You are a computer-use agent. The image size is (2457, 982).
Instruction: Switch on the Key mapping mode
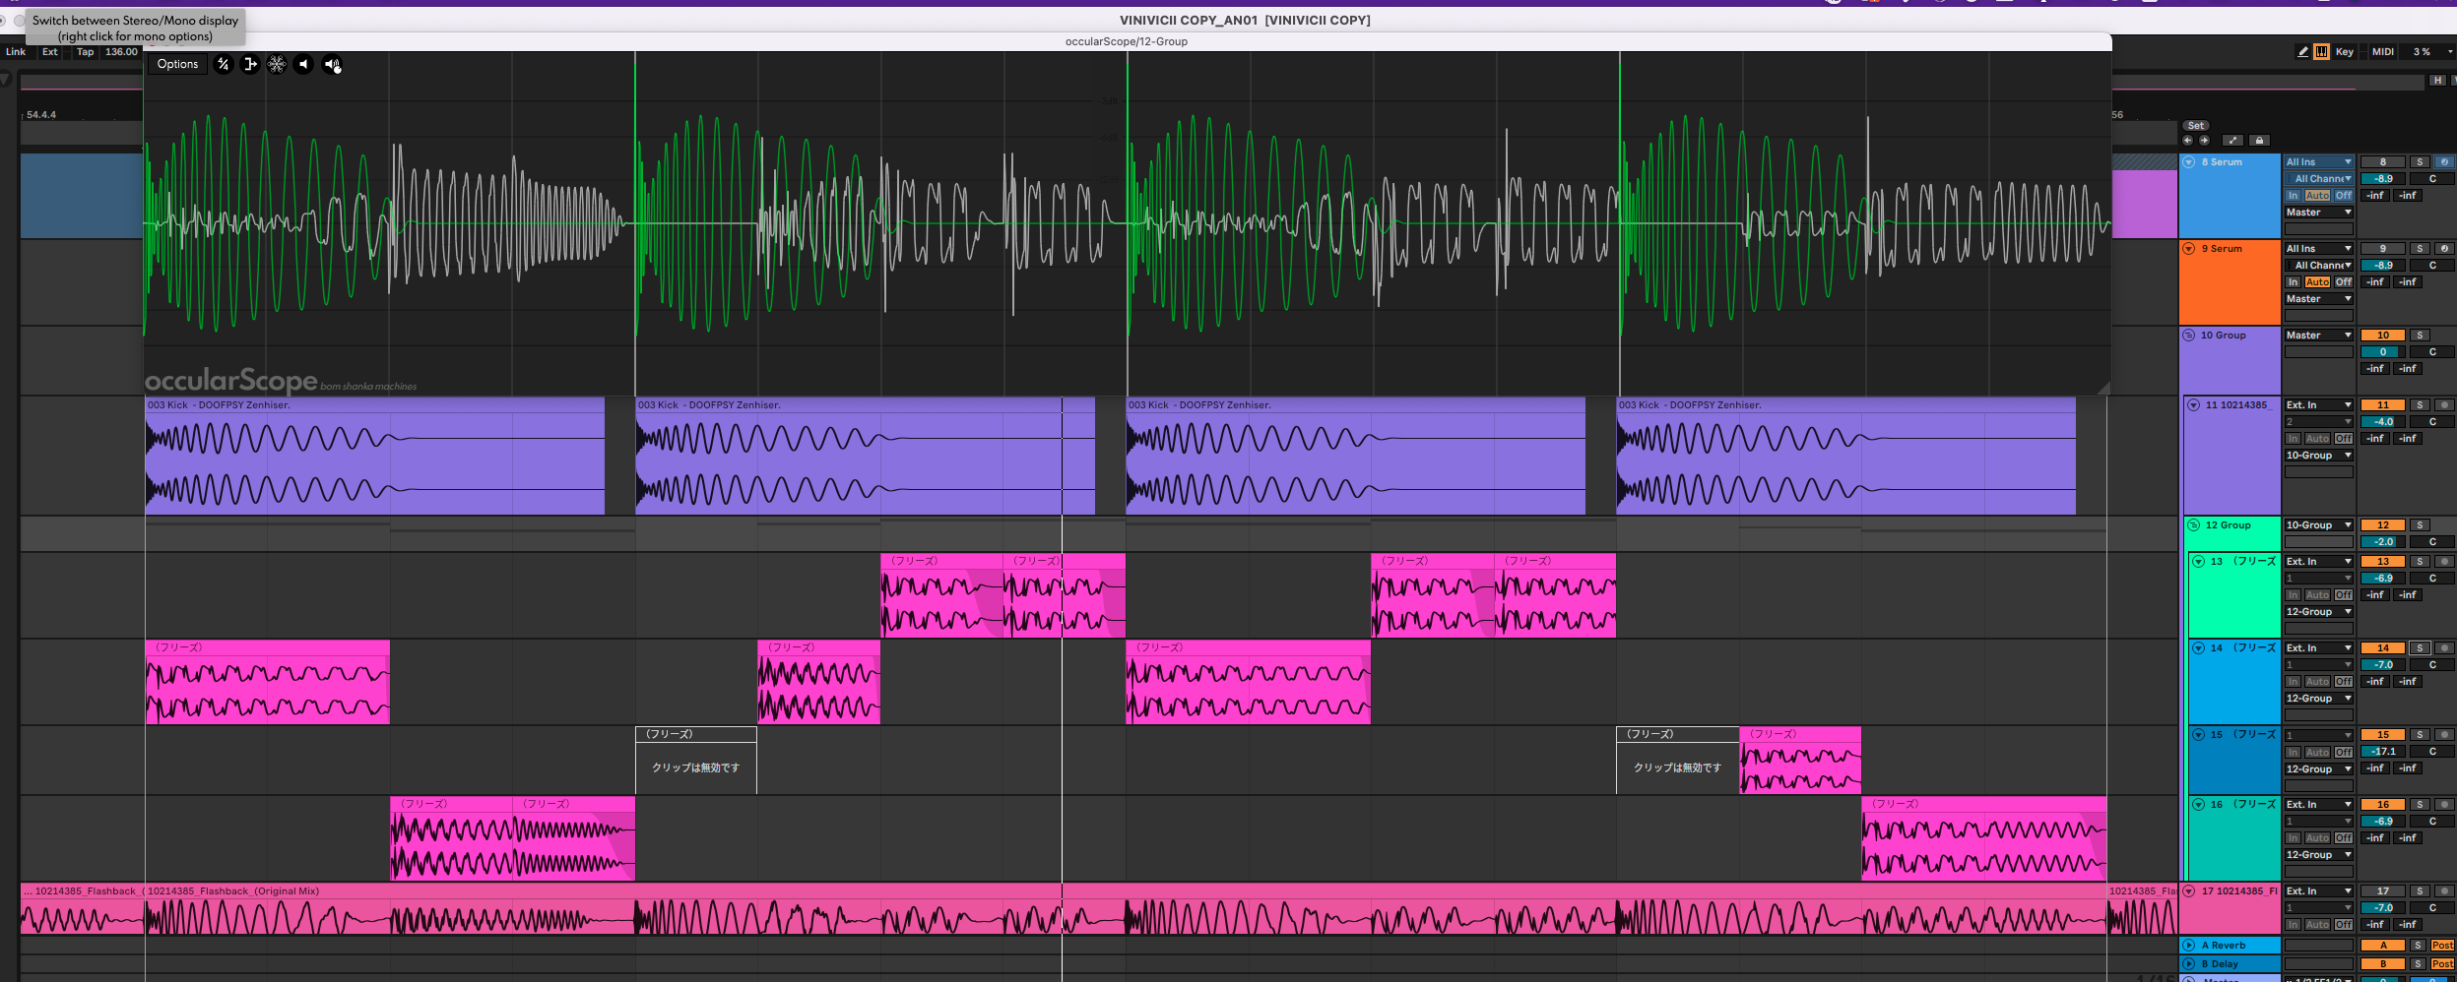pyautogui.click(x=2345, y=52)
